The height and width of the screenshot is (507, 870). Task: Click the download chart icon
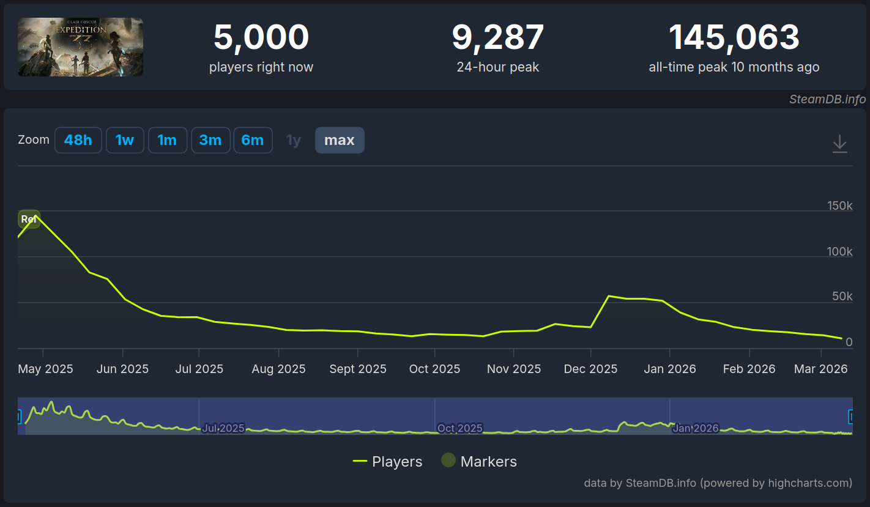(839, 144)
